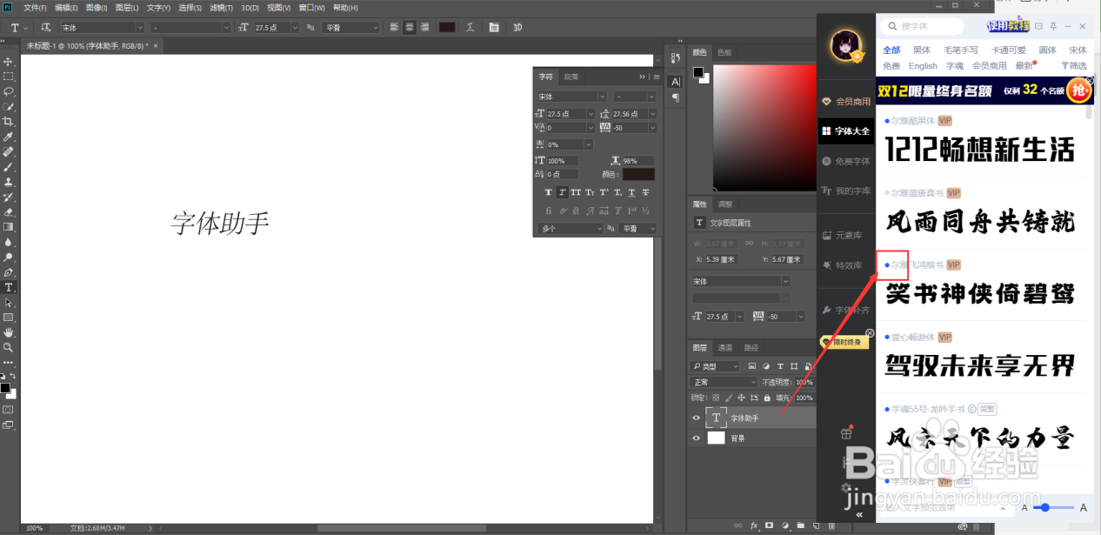Viewport: 1101px width, 535px height.
Task: Select the Zoom tool in toolbox
Action: pos(9,347)
